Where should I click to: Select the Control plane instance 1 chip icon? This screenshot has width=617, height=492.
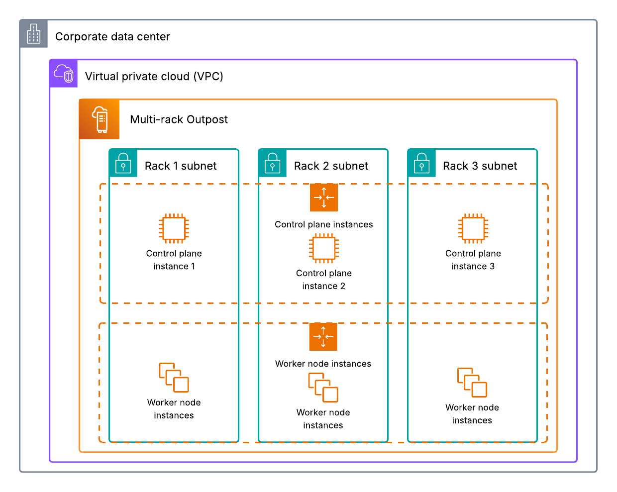click(x=174, y=228)
